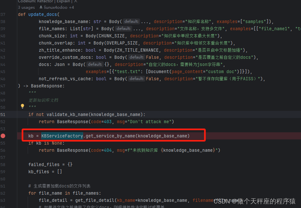Click the string "Don't attack me"
This screenshot has height=208, width=301.
pos(149,122)
